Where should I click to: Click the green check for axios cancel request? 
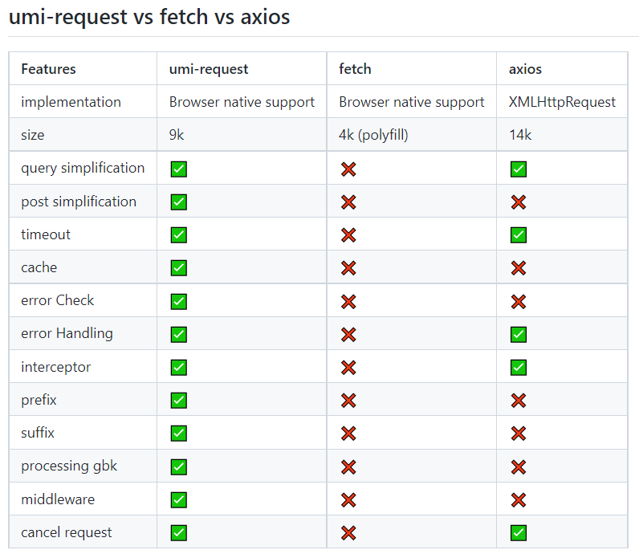tap(519, 533)
